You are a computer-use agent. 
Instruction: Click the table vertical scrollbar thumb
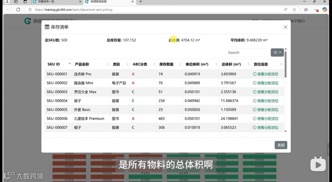285,64
